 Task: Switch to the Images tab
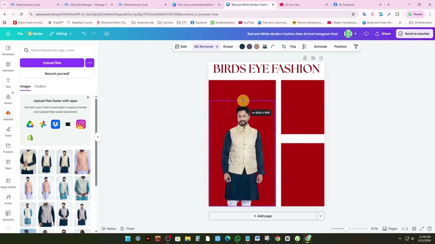tap(25, 86)
